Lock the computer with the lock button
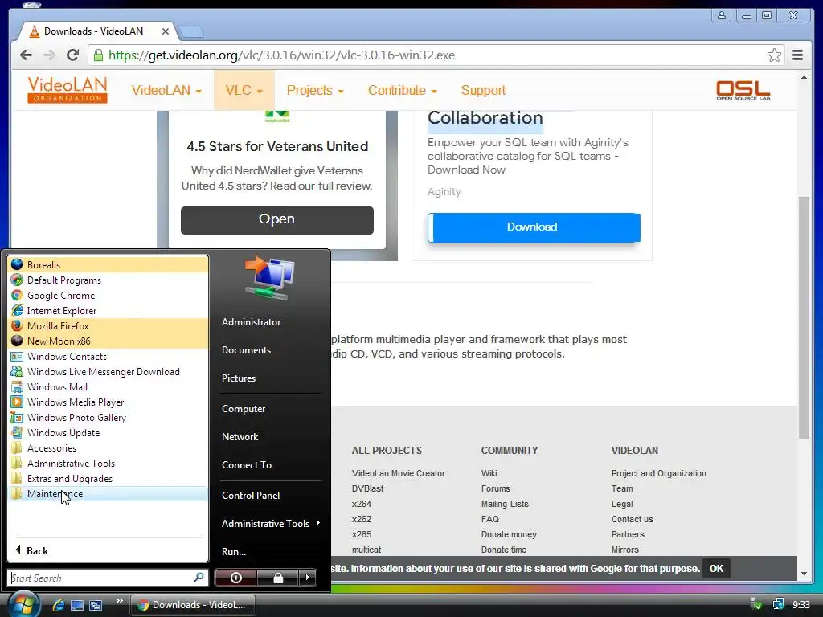The height and width of the screenshot is (617, 823). click(x=277, y=578)
